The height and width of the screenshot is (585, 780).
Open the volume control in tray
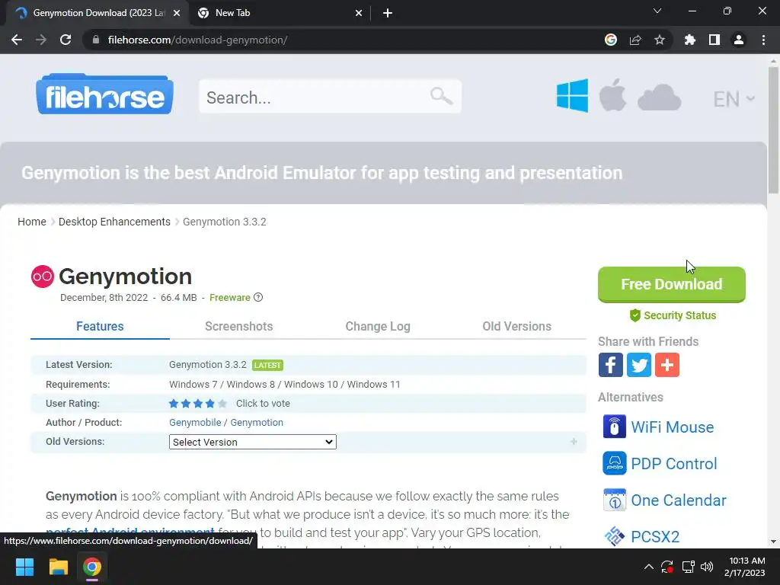click(x=706, y=567)
